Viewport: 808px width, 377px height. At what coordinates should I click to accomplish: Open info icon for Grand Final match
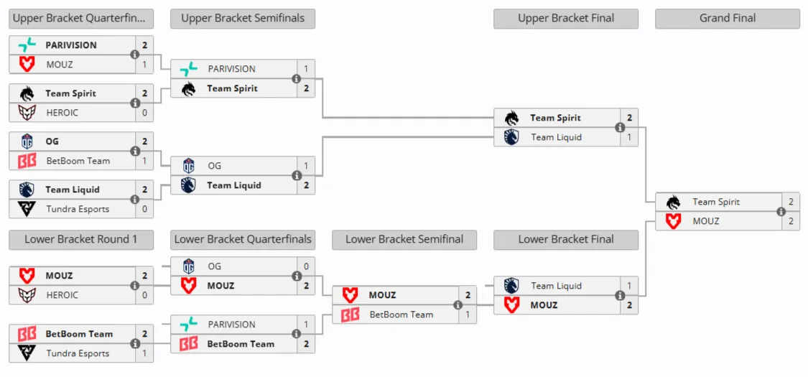(781, 212)
